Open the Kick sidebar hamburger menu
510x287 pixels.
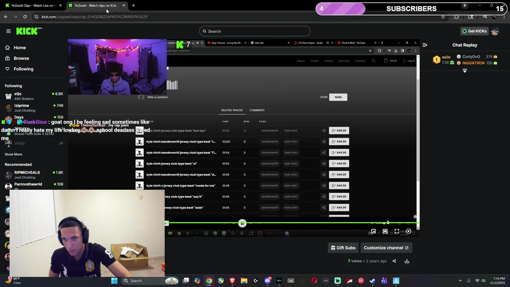coord(8,31)
